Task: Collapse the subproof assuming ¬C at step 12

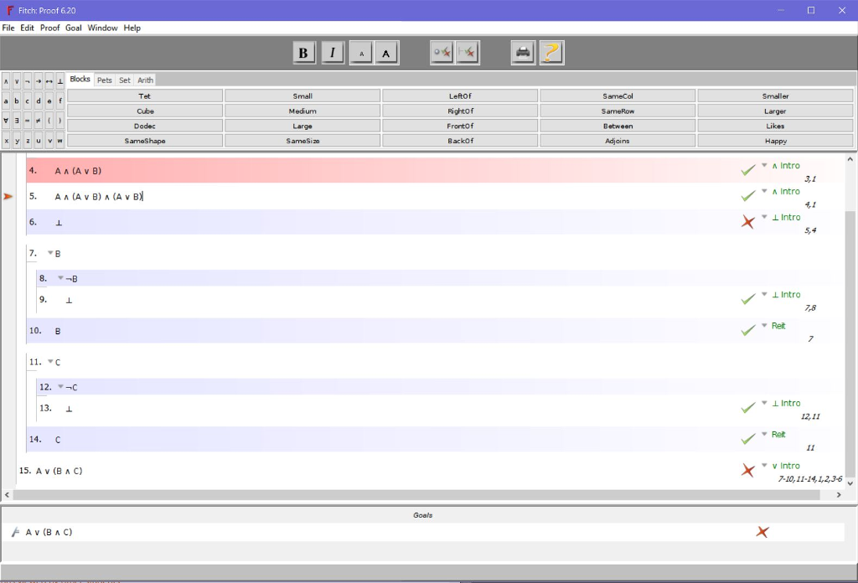Action: point(60,387)
